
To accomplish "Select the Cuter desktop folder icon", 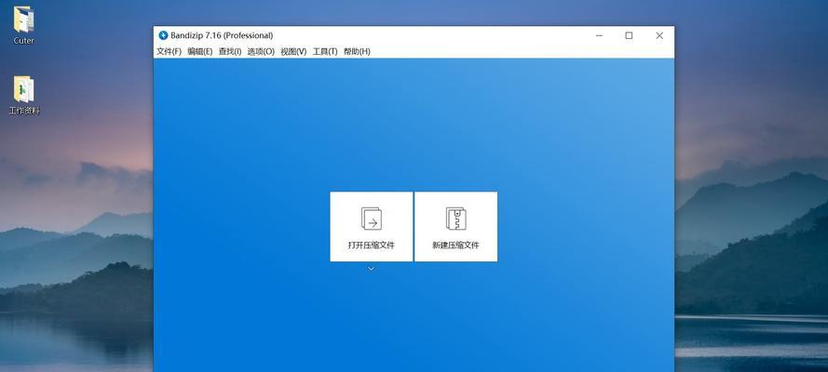I will click(23, 25).
